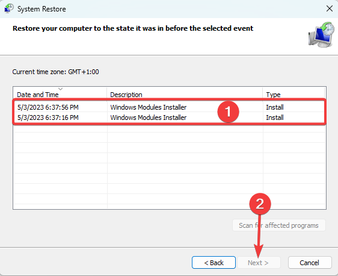Proceed with the Next button
Viewport: 338px width, 276px height.
click(x=259, y=263)
